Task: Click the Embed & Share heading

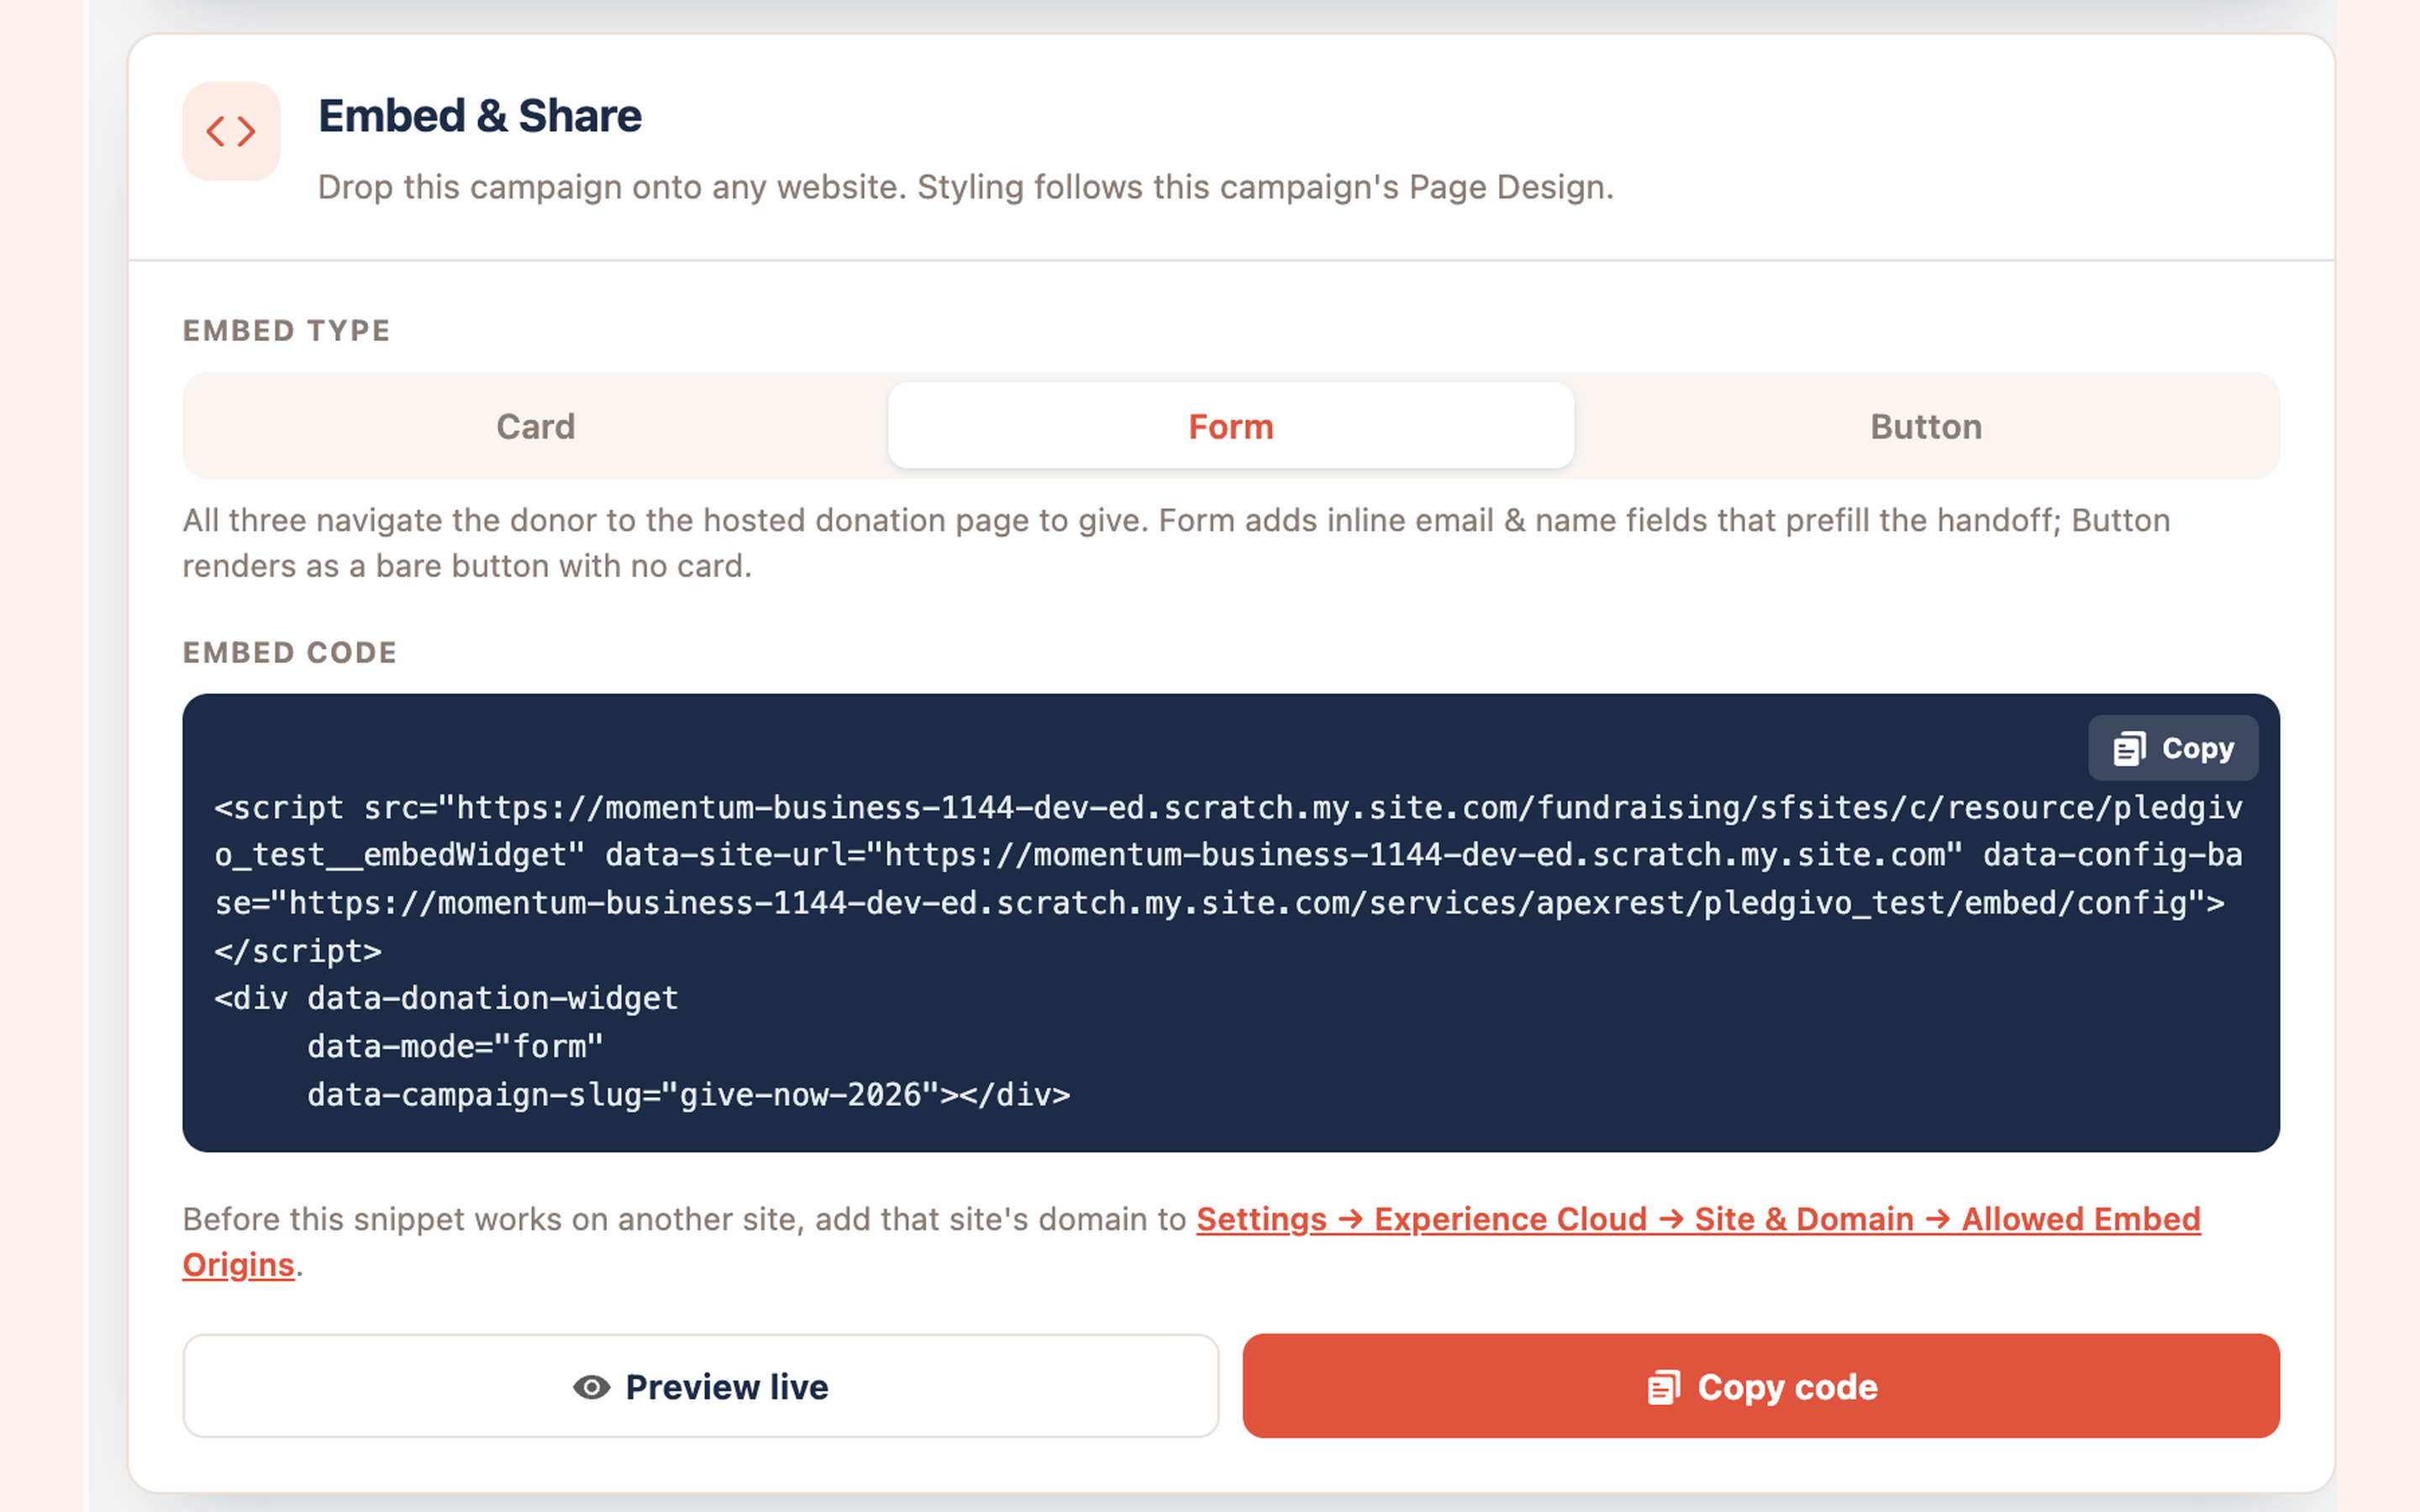Action: tap(480, 116)
